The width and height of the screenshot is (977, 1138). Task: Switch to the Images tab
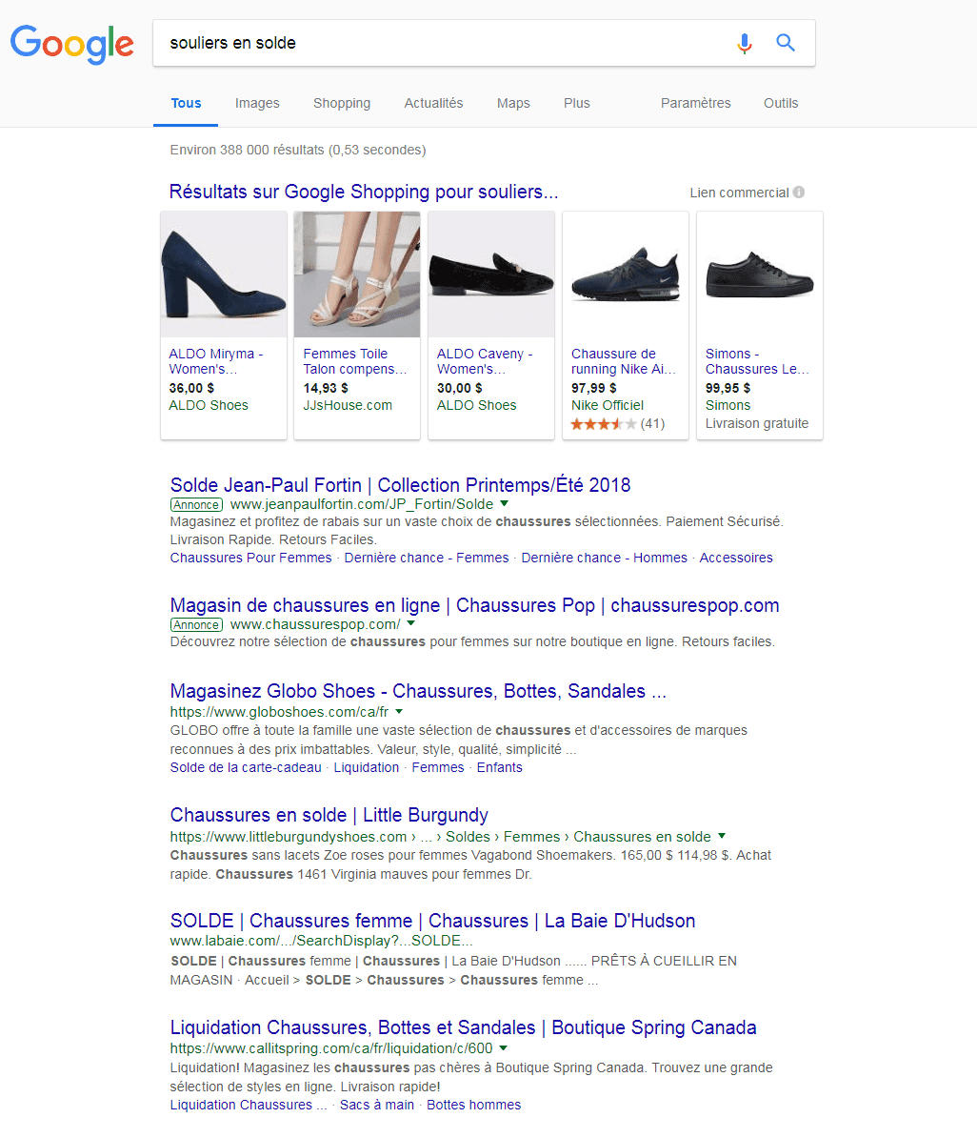tap(257, 103)
